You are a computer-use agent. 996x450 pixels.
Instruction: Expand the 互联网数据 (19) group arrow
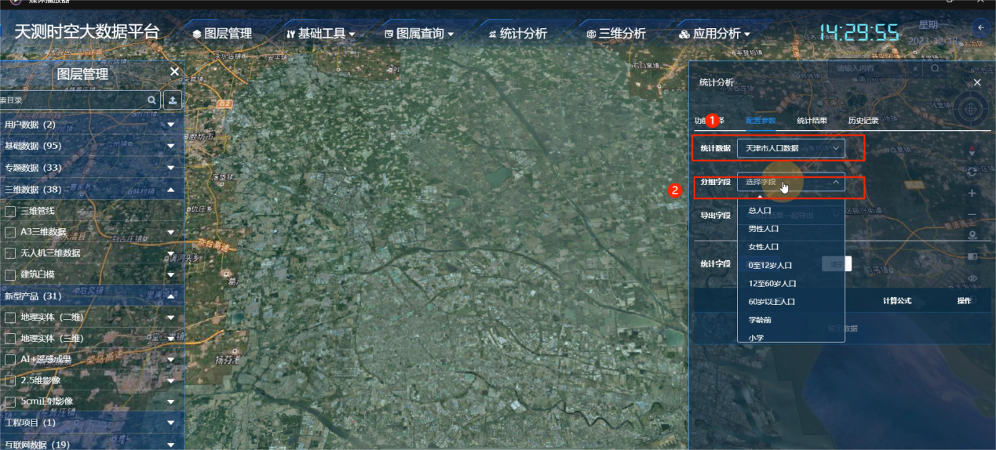point(171,445)
